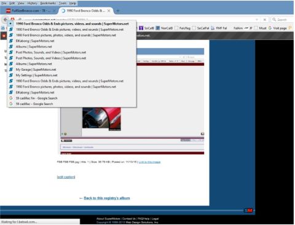This screenshot has height=225, width=295.
Task: Open the Visit page Google bookmark
Action: [278, 28]
